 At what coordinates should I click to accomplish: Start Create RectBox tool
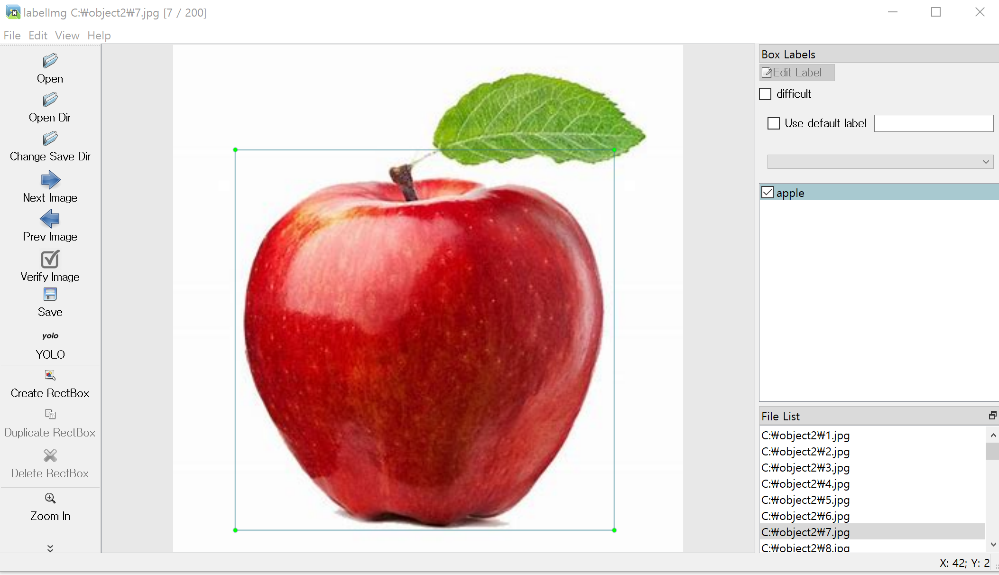pos(50,375)
